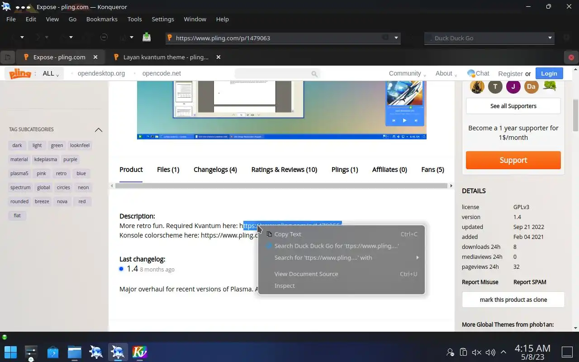Click the active Konqueror taskbar icon
The width and height of the screenshot is (579, 362).
pos(118,352)
